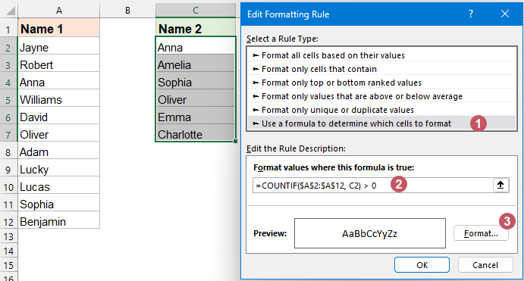Select 'Format only values that are above or below average'
This screenshot has height=281, width=524.
click(381, 96)
